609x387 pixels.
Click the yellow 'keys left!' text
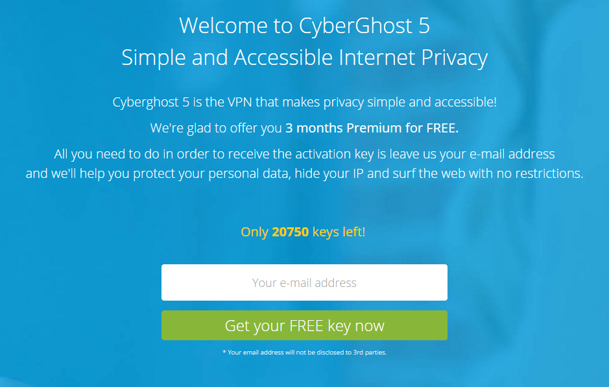tap(339, 232)
